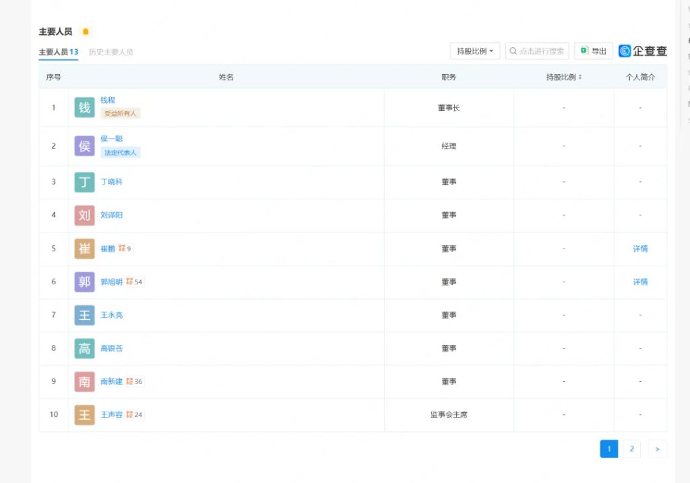Open 详情 link for 崔鹏
690x483 pixels.
640,249
